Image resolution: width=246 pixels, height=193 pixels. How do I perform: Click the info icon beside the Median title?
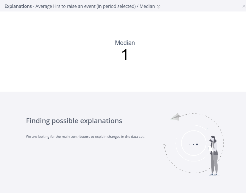158,6
